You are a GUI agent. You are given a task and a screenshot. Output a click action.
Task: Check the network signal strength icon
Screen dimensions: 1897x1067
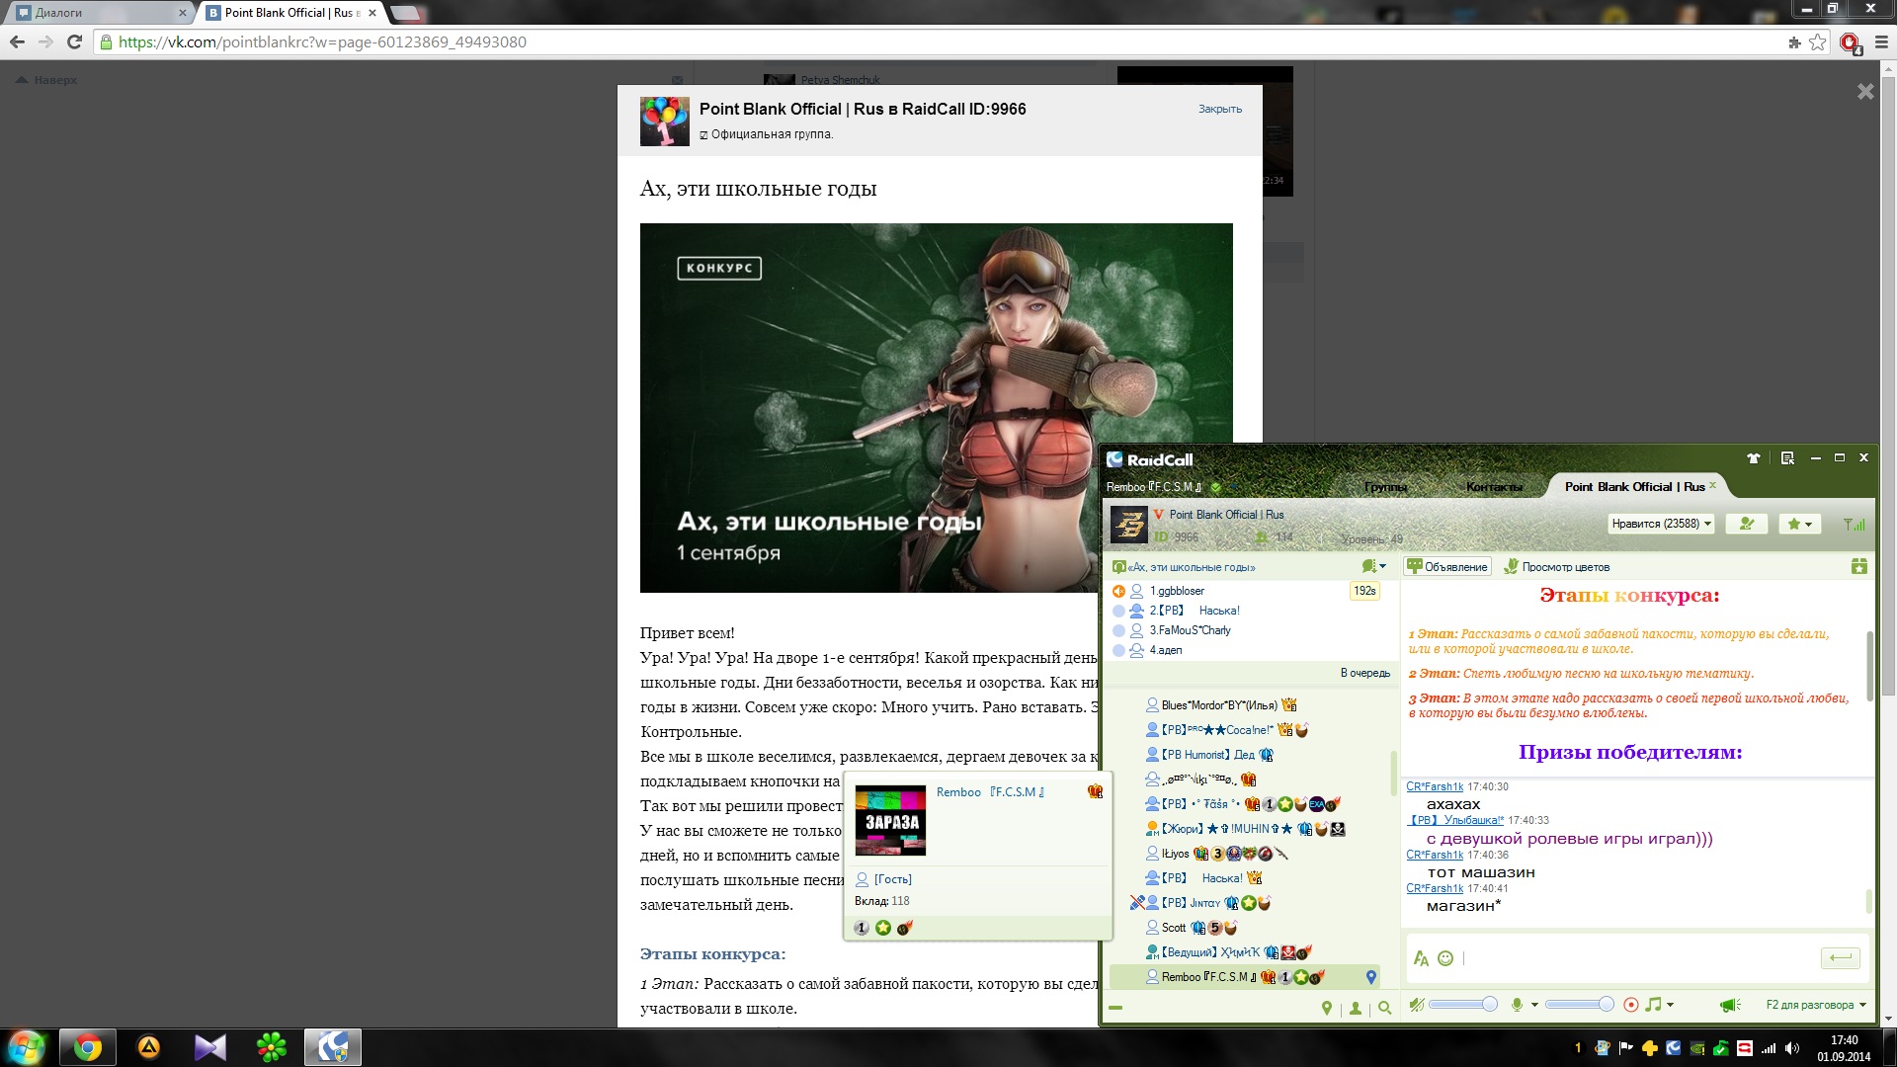[x=1854, y=525]
